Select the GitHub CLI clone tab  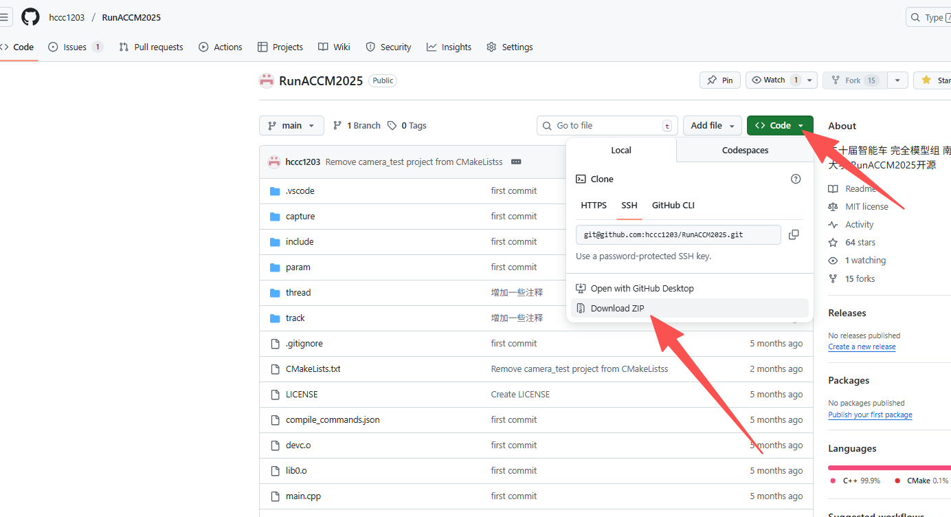pyautogui.click(x=673, y=206)
